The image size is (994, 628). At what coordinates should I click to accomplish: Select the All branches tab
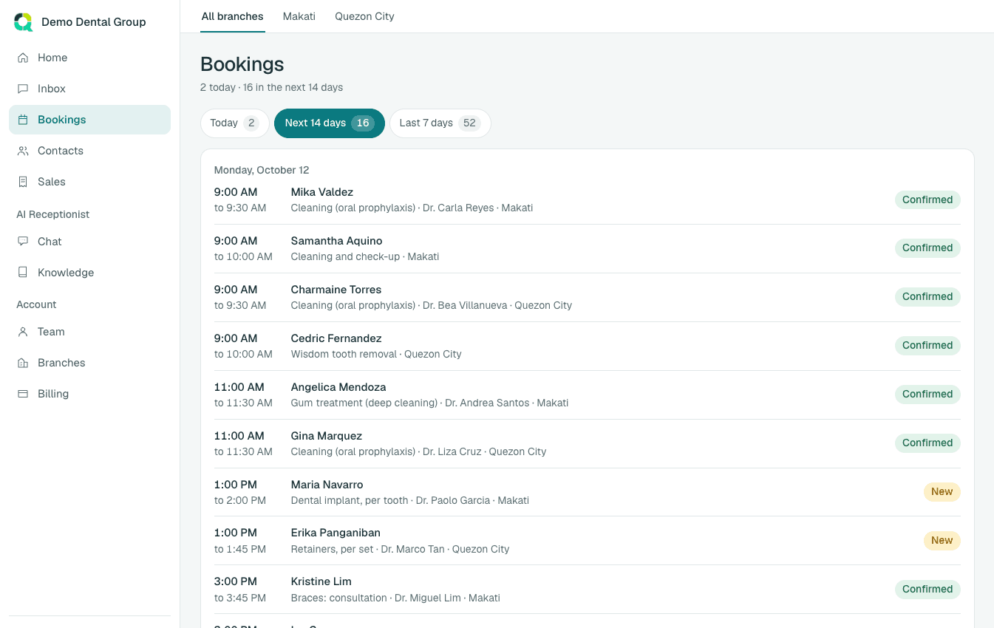tap(232, 16)
